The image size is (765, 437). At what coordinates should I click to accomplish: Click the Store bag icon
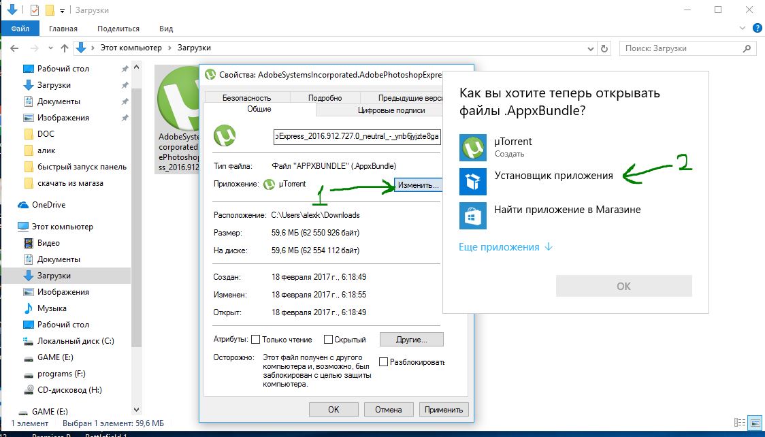(473, 216)
